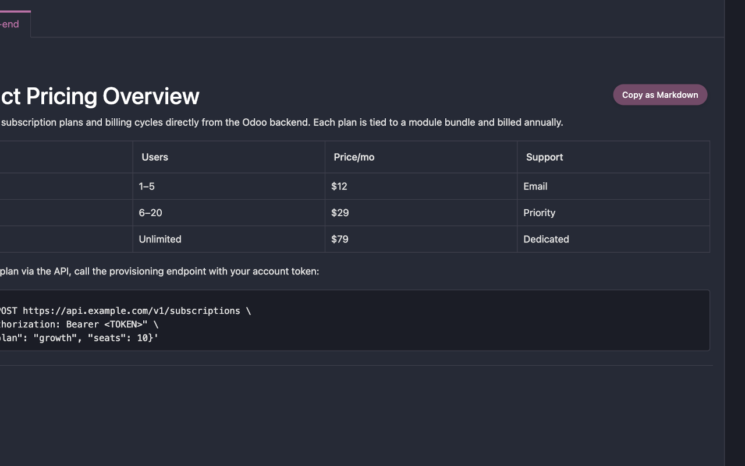This screenshot has width=745, height=466.
Task: Click the Copy as Markdown button
Action: (660, 95)
